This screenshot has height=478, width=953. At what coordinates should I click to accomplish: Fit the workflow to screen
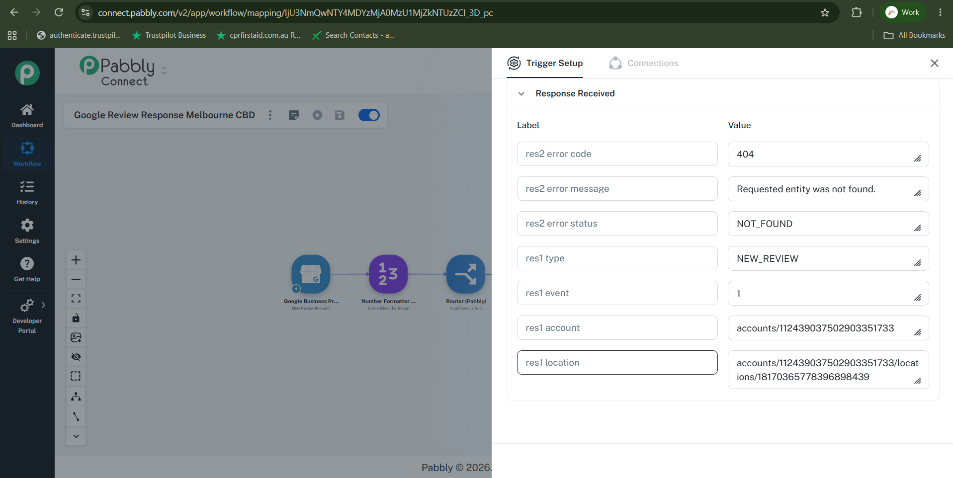pos(76,299)
